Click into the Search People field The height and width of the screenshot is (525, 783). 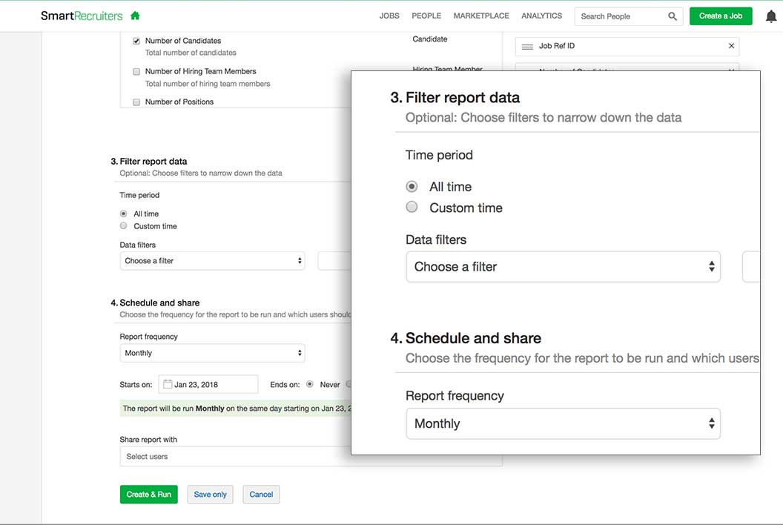tap(619, 16)
